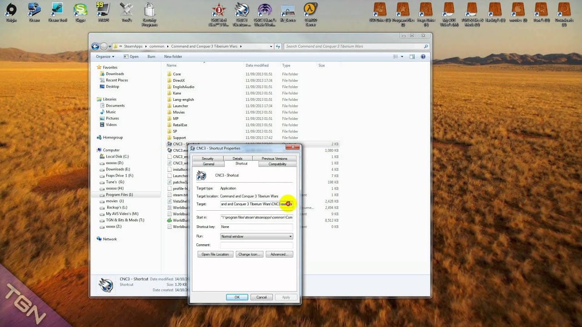Image resolution: width=582 pixels, height=327 pixels.
Task: Open the SSD Drive (C) desktop shortcut
Action: 380,12
